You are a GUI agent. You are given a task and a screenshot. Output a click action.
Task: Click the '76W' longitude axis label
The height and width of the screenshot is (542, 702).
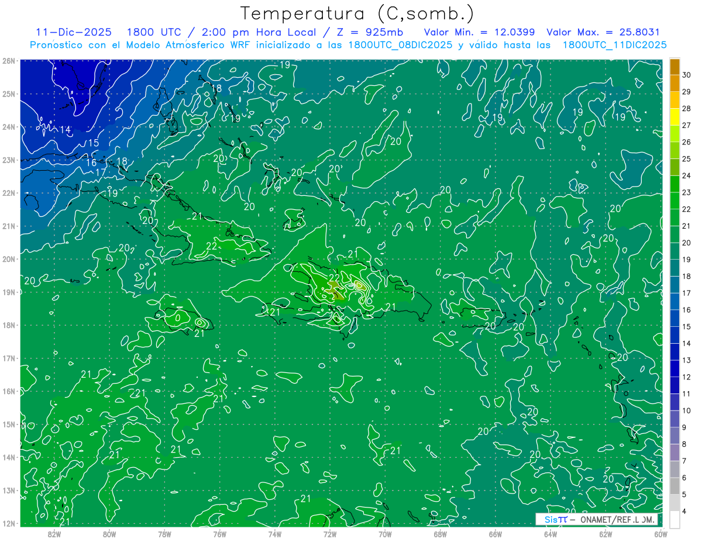point(219,533)
